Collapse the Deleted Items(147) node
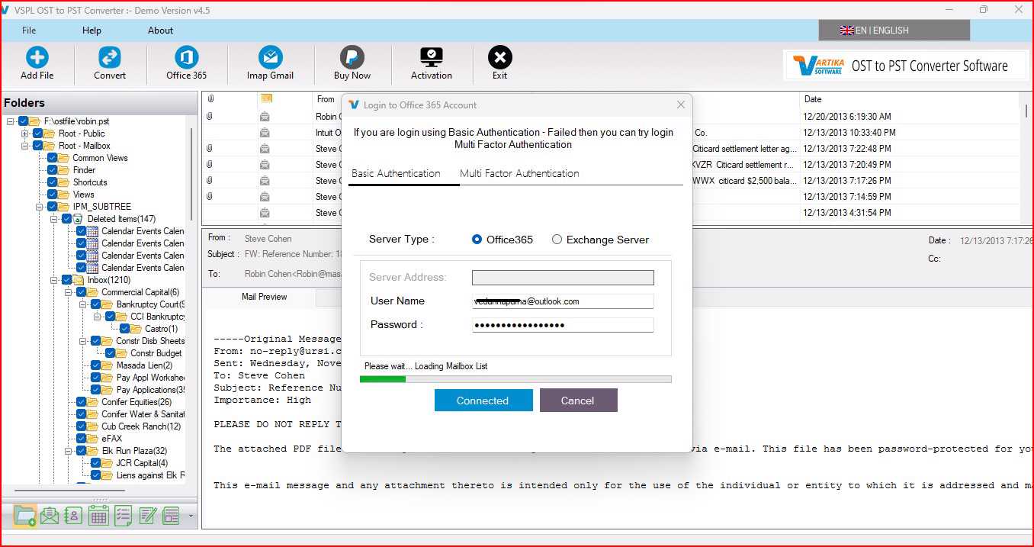The width and height of the screenshot is (1034, 547). [54, 219]
